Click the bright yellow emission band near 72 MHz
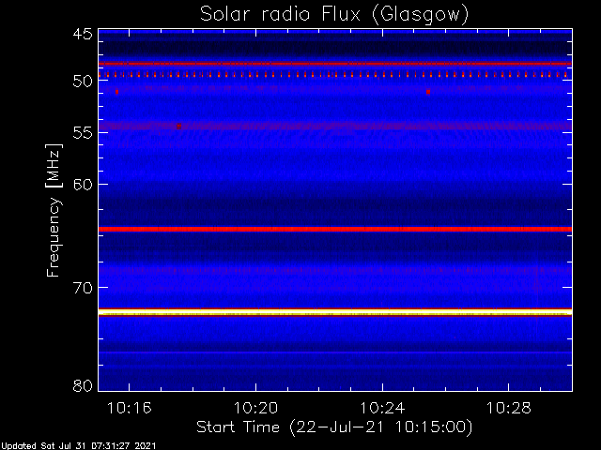The image size is (601, 450). [335, 313]
